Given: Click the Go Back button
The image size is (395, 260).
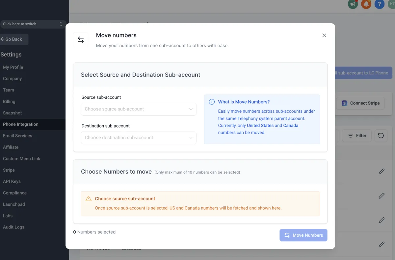Looking at the screenshot, I should pos(14,39).
